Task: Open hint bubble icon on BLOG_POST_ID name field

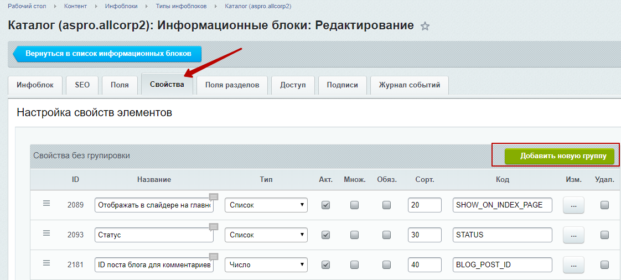Action: point(214,256)
